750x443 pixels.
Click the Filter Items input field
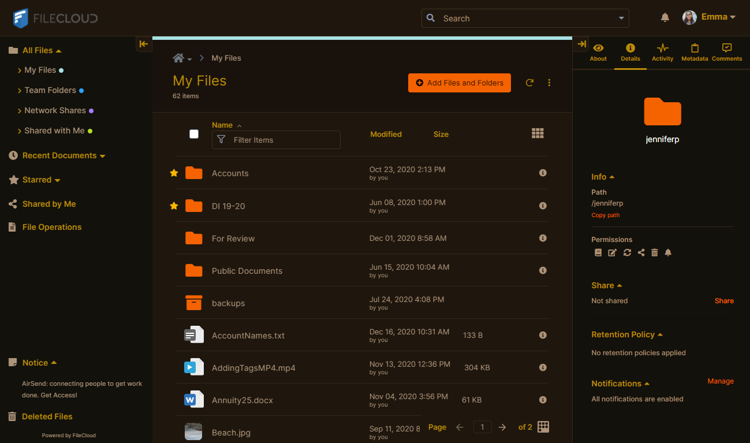point(283,140)
